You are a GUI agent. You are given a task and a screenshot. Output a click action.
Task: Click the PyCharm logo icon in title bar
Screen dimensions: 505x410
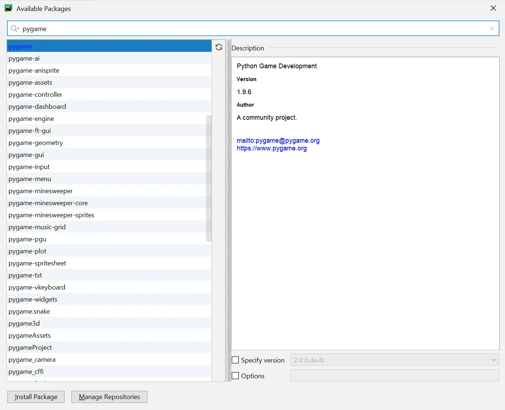(x=8, y=8)
